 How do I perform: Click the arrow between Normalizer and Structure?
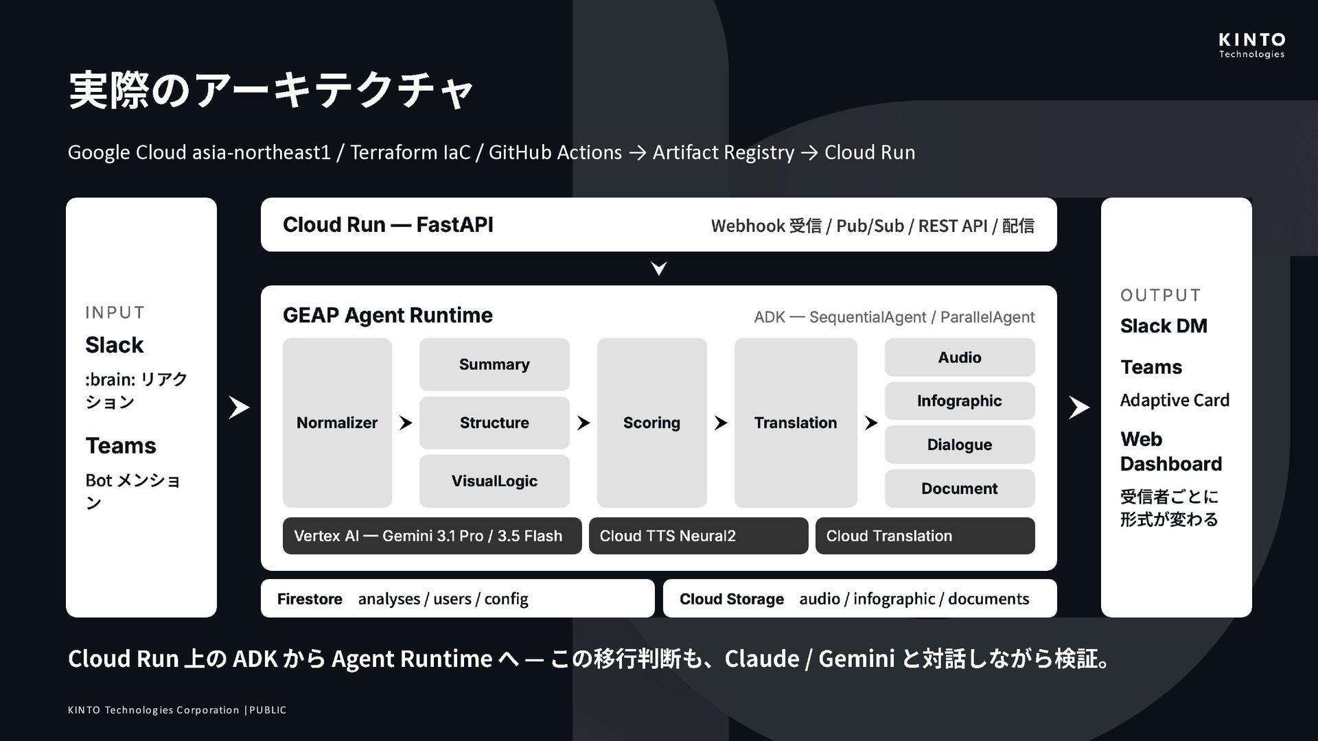[406, 423]
